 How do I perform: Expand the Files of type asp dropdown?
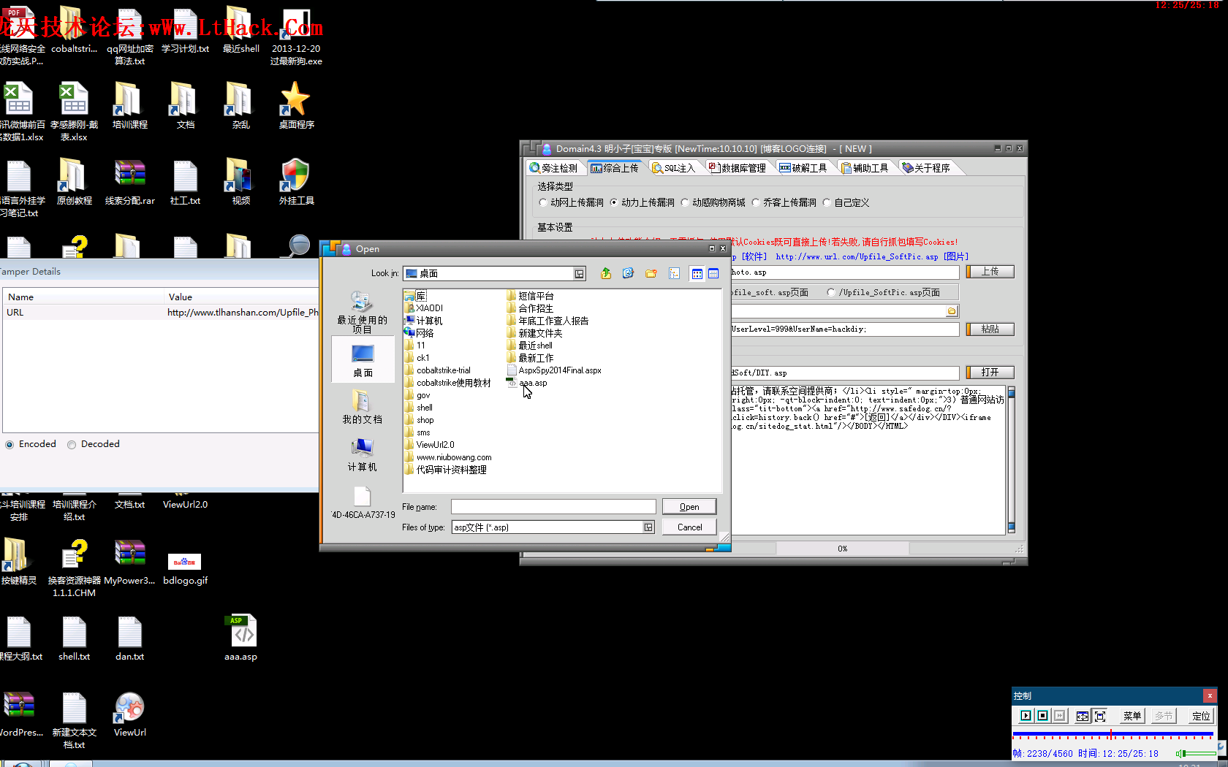648,527
